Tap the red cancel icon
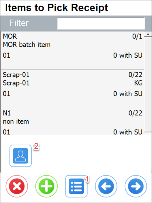This screenshot has height=203, width=152. [16, 186]
